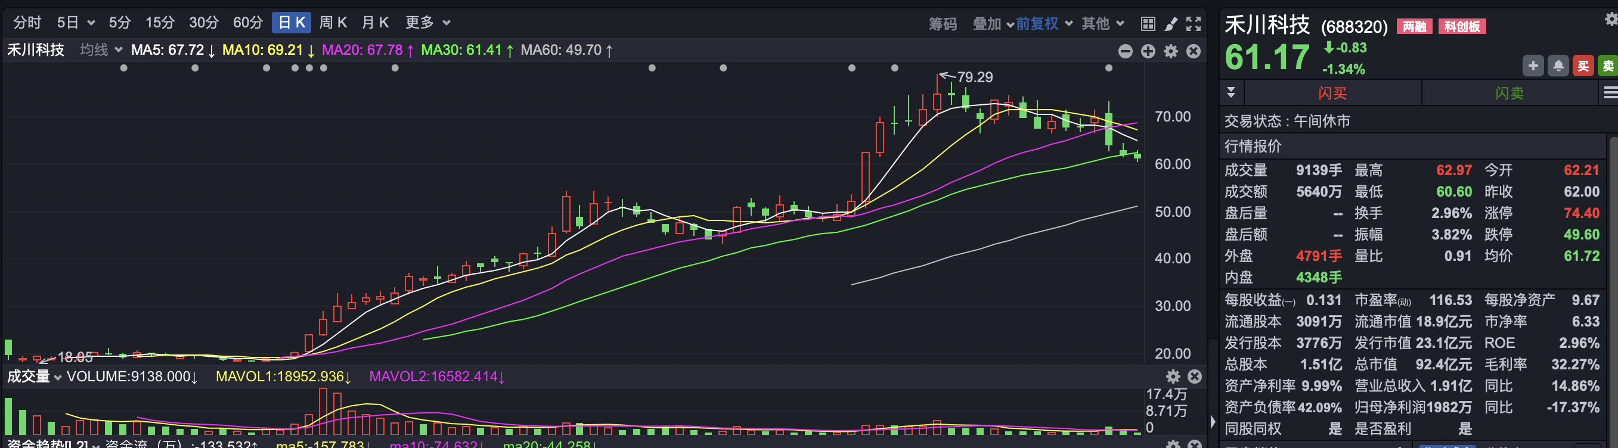Screen dimensions: 1618x448
Task: Click the 换手 turnover value 2.96%
Action: tap(1451, 213)
